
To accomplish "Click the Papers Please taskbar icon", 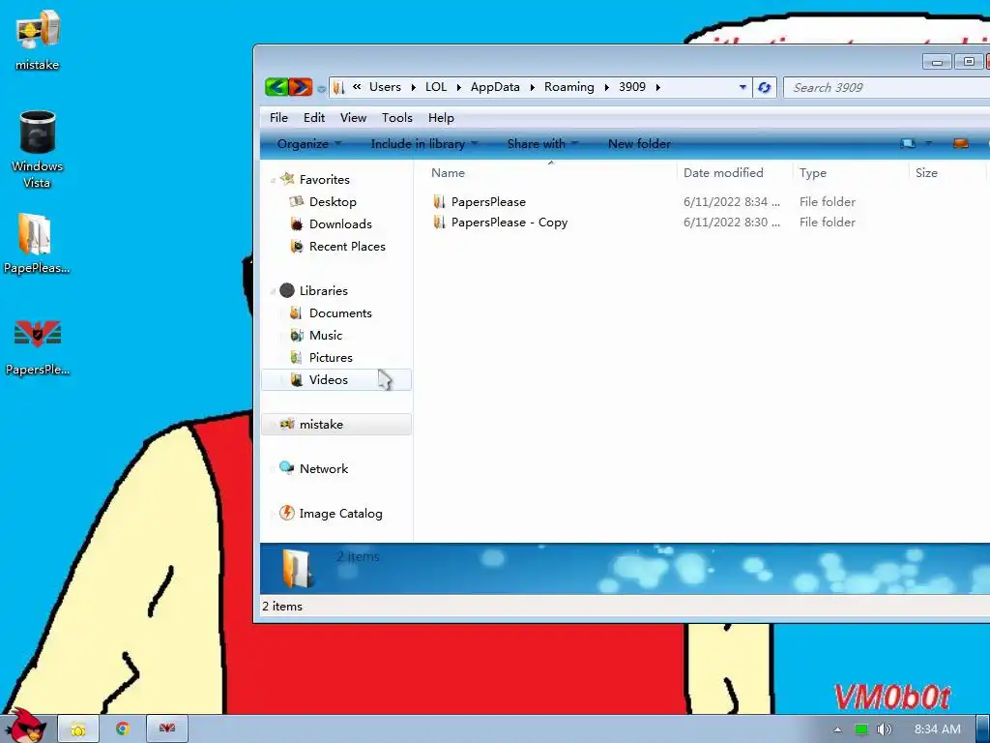I will point(166,729).
